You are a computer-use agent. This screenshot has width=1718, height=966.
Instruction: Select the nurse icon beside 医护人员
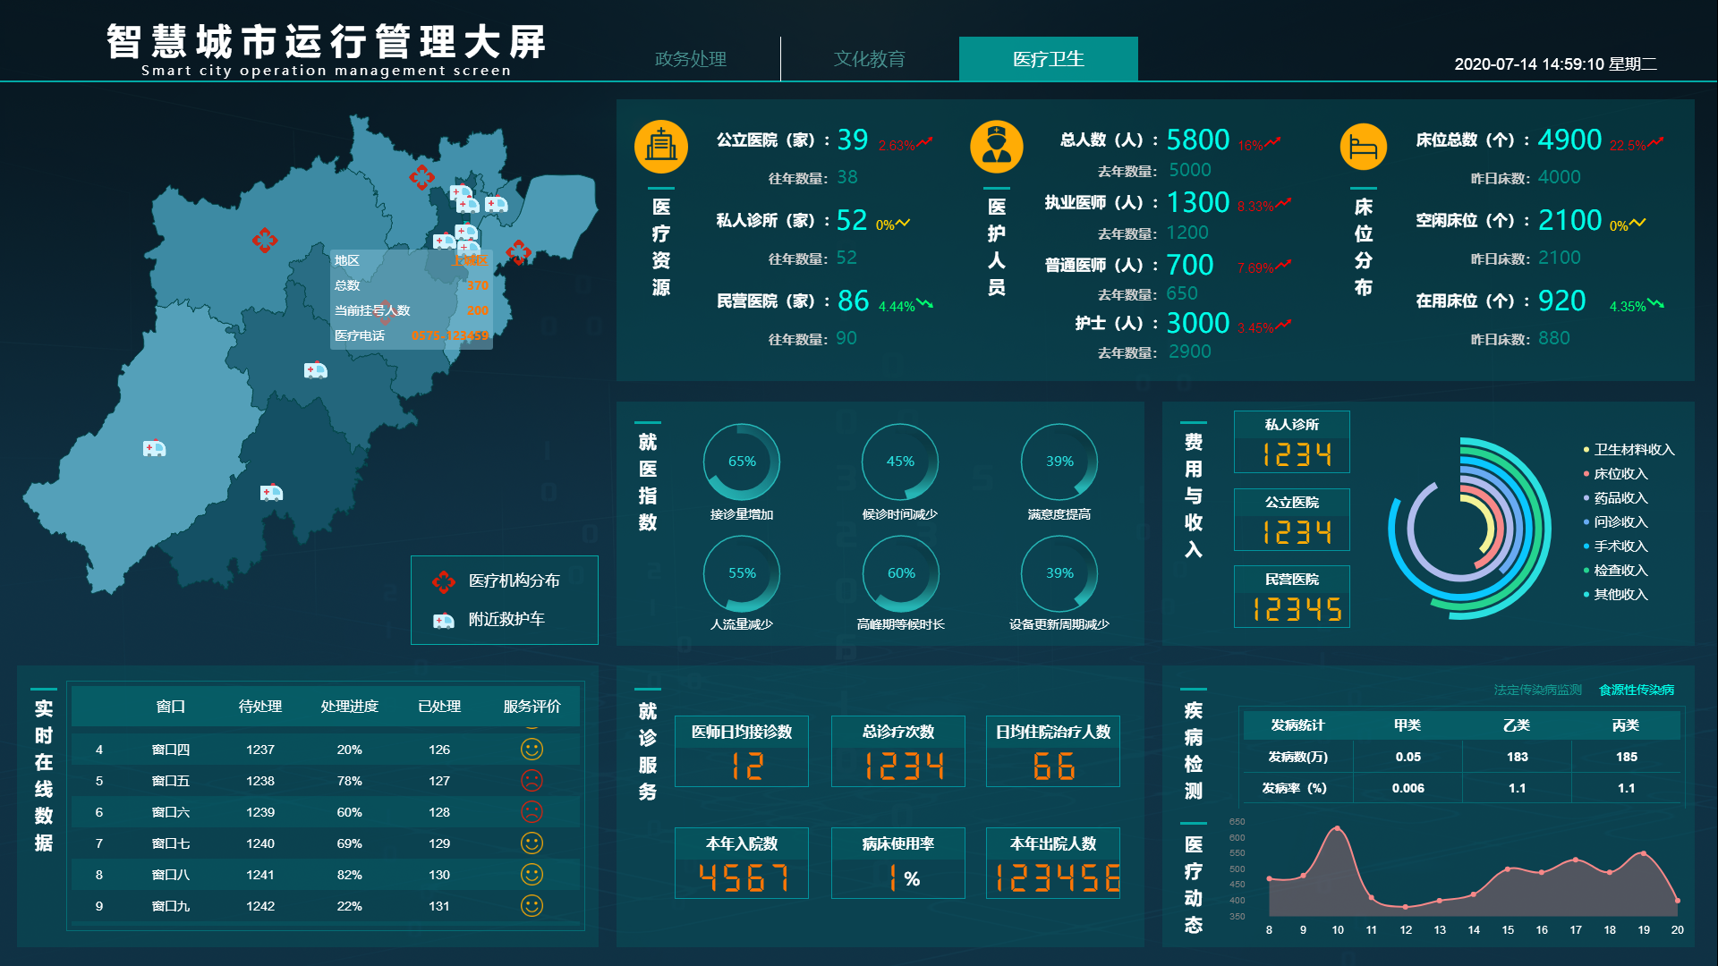(x=997, y=146)
